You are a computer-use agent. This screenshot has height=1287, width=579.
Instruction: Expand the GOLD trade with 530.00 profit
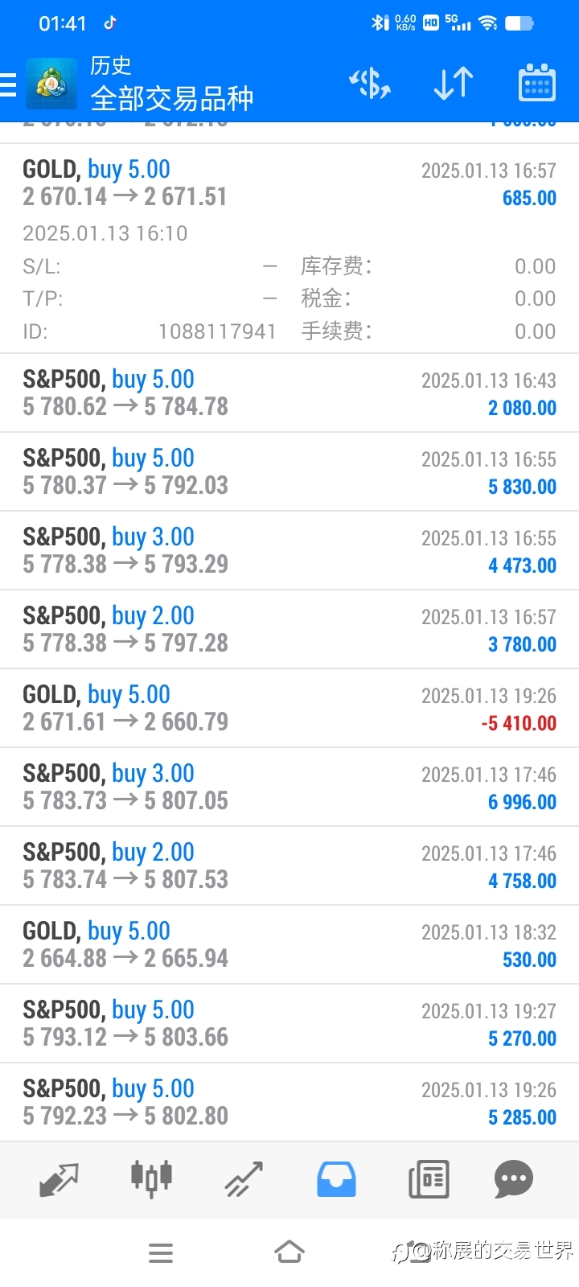289,945
